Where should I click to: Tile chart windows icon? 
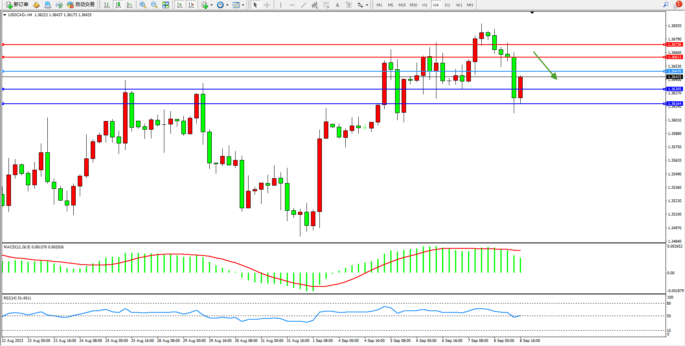tap(166, 5)
